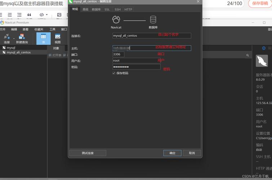The width and height of the screenshot is (272, 180).
Task: Toggle the 保存密码 checkbox
Action: [114, 73]
